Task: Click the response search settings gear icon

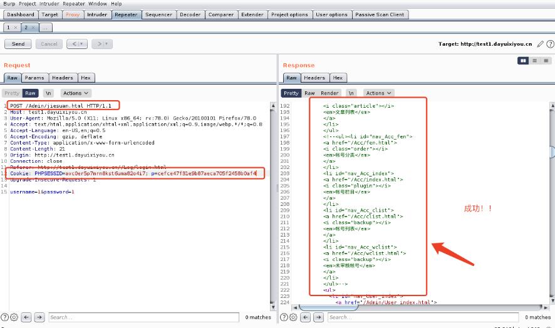Action: 293,317
